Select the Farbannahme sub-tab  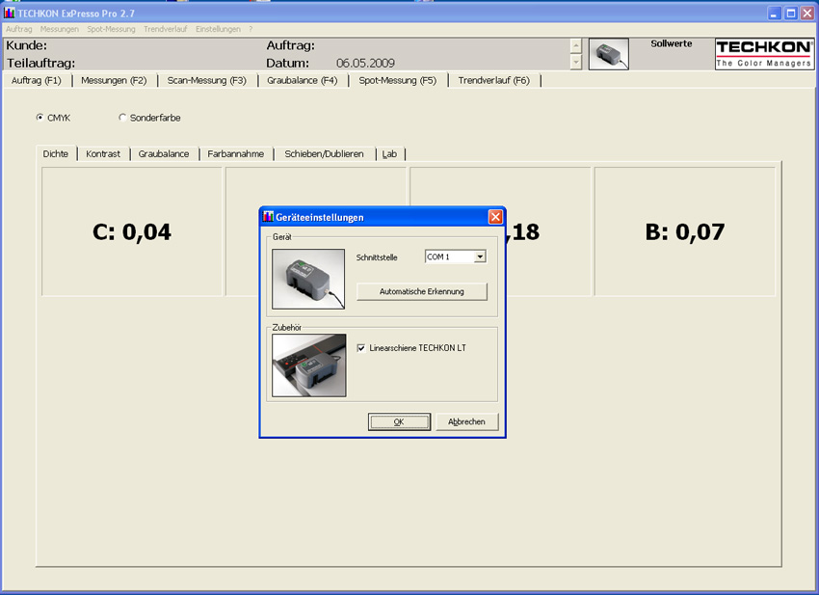click(235, 154)
